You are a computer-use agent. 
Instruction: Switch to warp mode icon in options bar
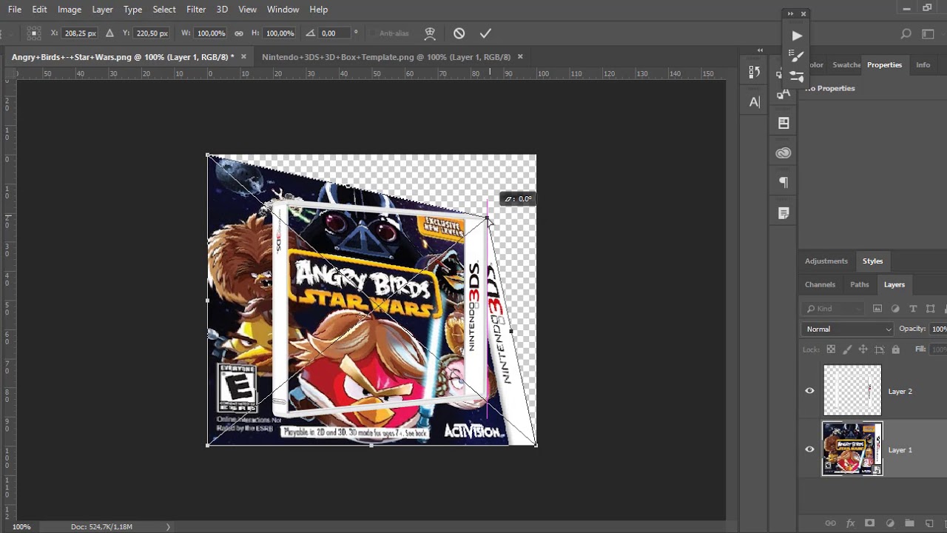coord(430,33)
